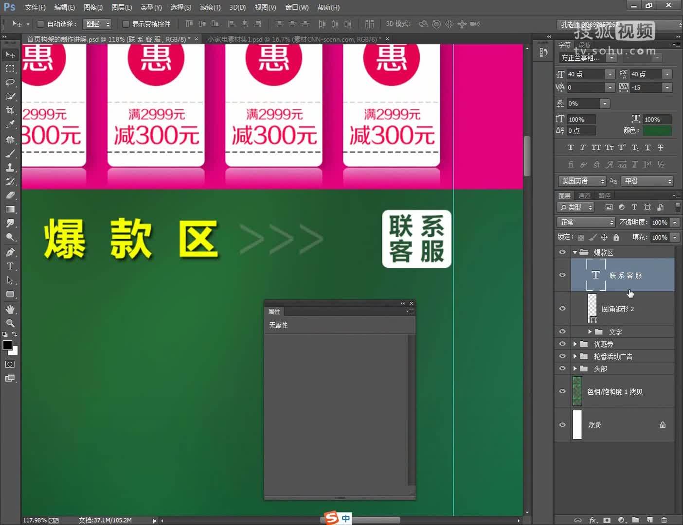Viewport: 683px width, 525px height.
Task: Select the Horizontal Type tool
Action: tap(10, 266)
